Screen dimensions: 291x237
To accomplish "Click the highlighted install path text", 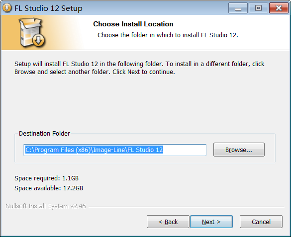I will click(94, 150).
